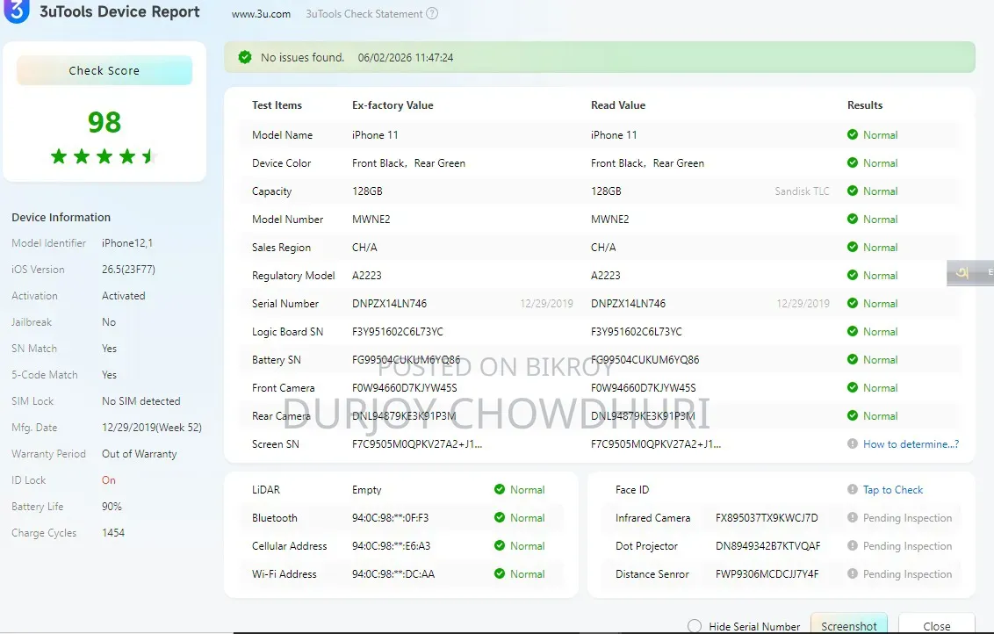This screenshot has width=994, height=634.
Task: Open the 3uTools Check Statement link
Action: coord(364,14)
